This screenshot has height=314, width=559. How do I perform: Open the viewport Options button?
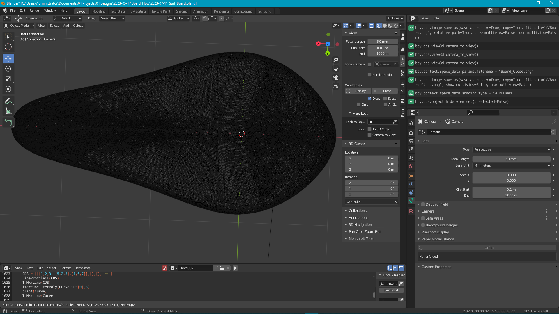point(395,18)
